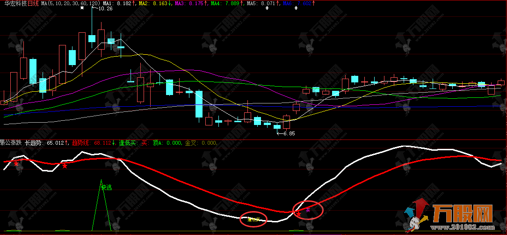Click the magenta MA3 legend label

tap(181, 3)
